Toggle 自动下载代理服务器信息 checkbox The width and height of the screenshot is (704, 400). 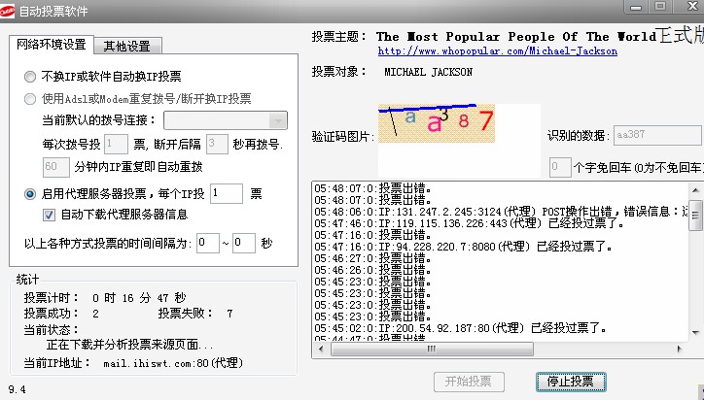click(49, 215)
